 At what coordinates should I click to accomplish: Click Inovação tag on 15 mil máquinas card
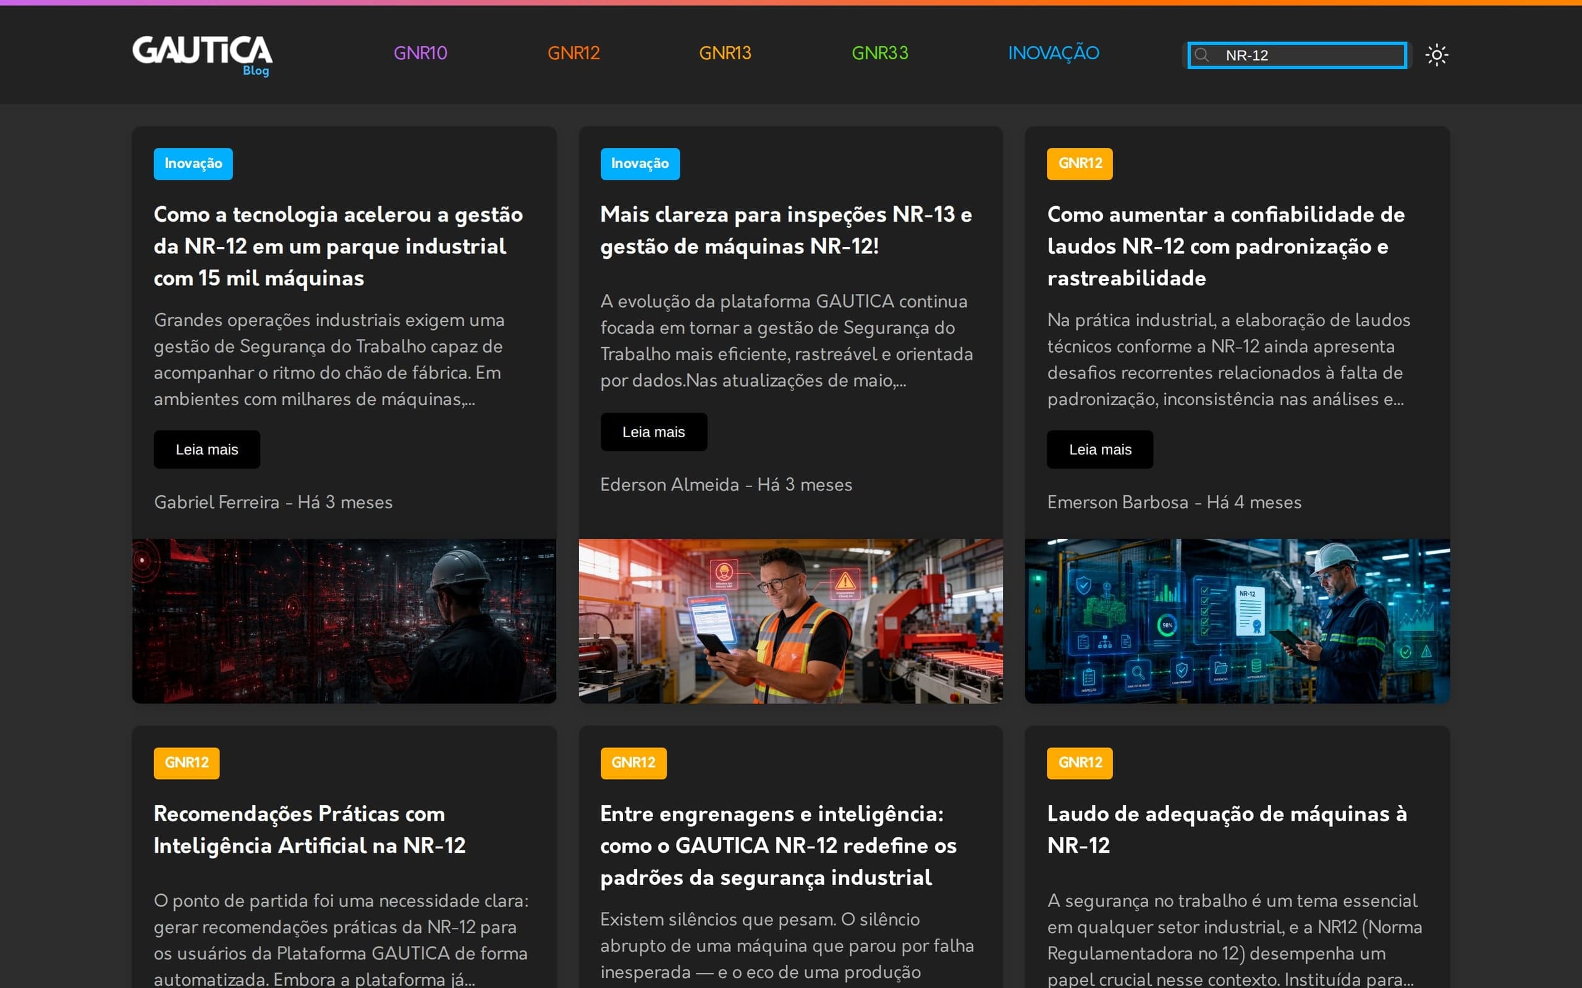193,164
